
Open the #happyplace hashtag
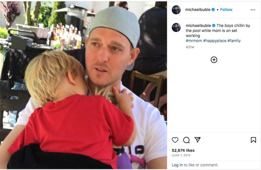click(214, 41)
